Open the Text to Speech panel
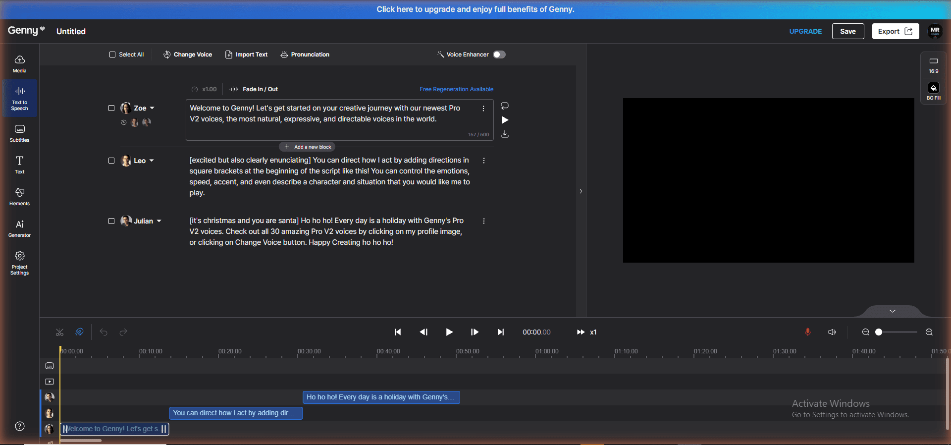Screen dimensions: 951x445 [x=19, y=98]
